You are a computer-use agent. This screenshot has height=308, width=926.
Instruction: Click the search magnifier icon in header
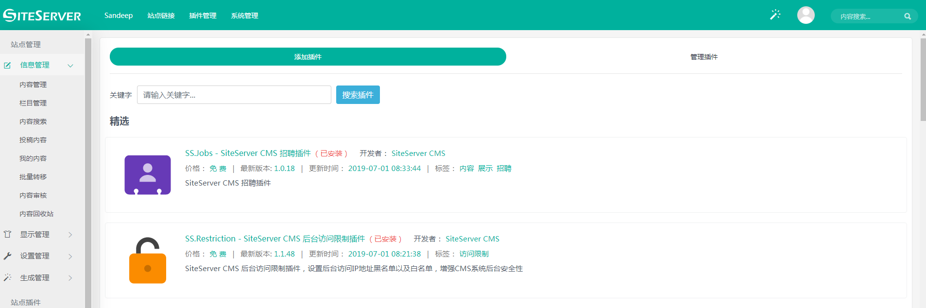(907, 17)
